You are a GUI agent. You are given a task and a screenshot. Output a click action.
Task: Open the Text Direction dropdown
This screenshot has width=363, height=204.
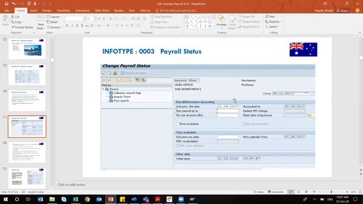tap(162, 16)
